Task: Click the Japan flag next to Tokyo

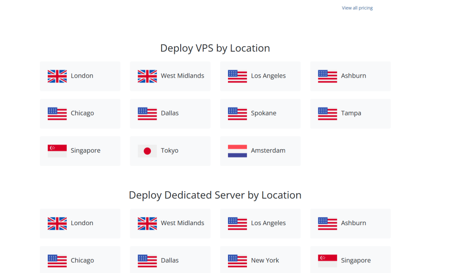Action: point(147,151)
